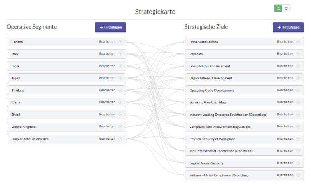Click Bearbeiten for Organizational Development

point(285,78)
